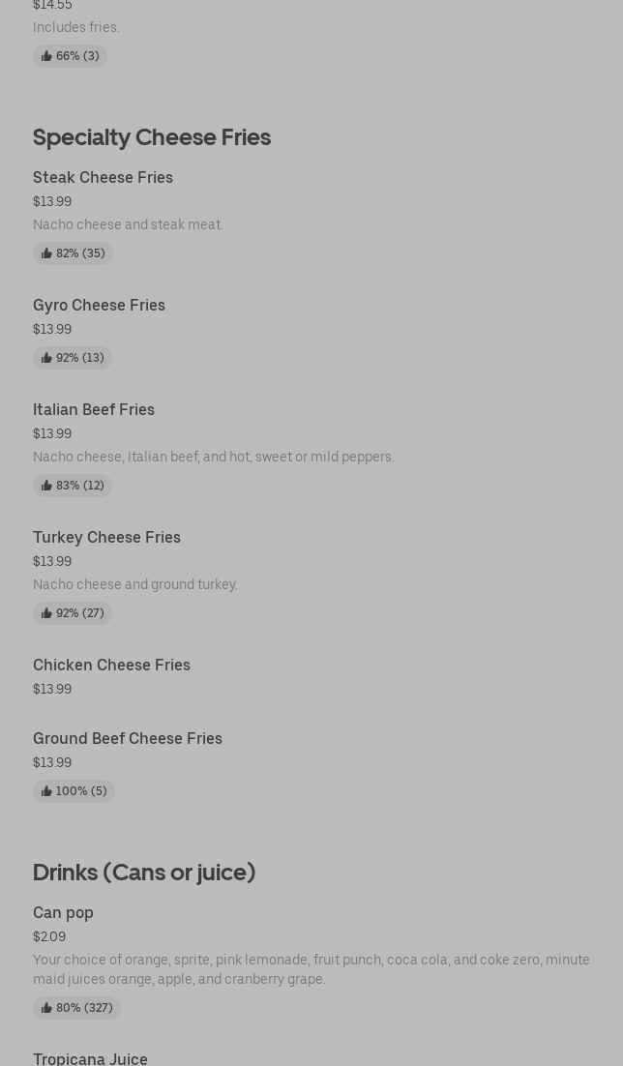Select the Can pop drink
This screenshot has height=1066, width=623.
(x=63, y=913)
